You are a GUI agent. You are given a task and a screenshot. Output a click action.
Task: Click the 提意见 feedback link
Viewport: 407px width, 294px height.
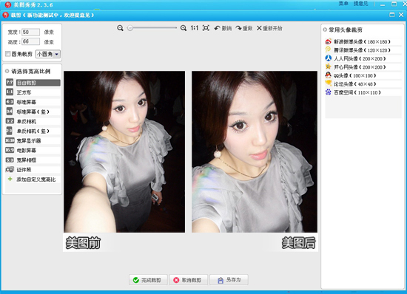pyautogui.click(x=361, y=4)
